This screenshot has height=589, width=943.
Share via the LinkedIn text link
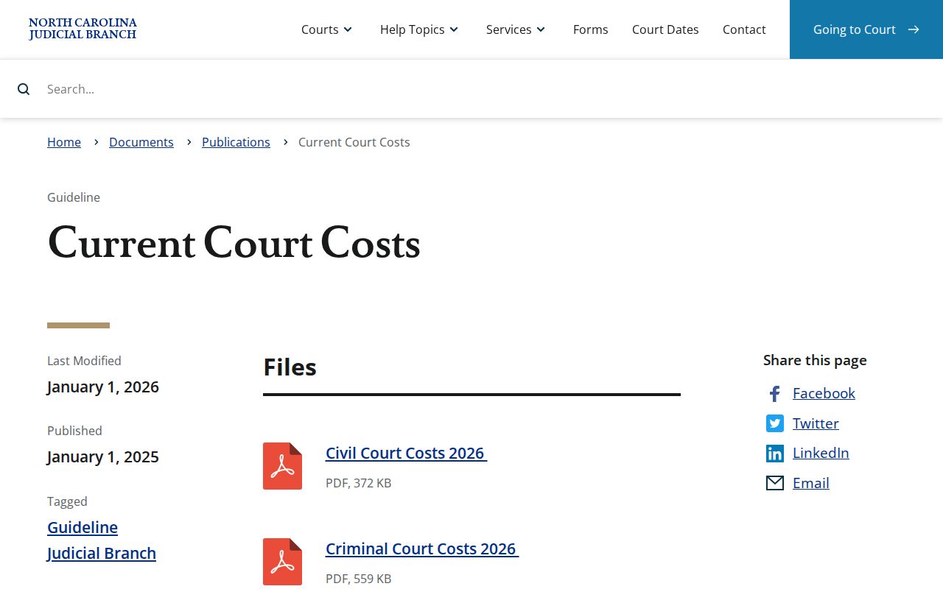[x=821, y=453]
